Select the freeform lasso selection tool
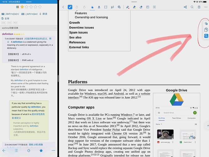The image size is (209, 157). coord(112,7)
